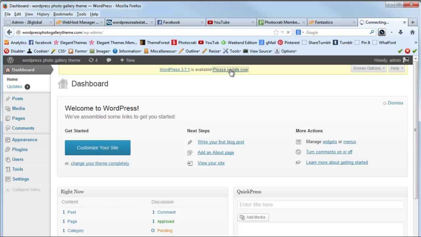
Task: Click the Firefox back arrow button
Action: [9, 32]
